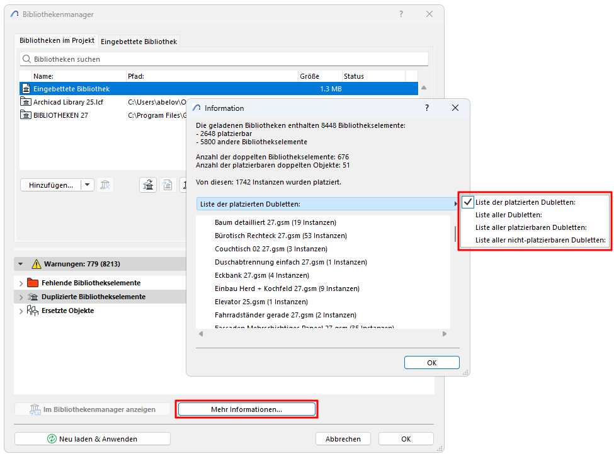Viewport: 614px width, 456px height.
Task: Click the help question mark in Information dialog
Action: [x=427, y=108]
